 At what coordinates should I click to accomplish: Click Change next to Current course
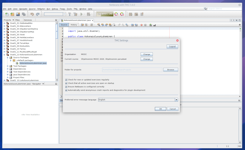(147, 59)
